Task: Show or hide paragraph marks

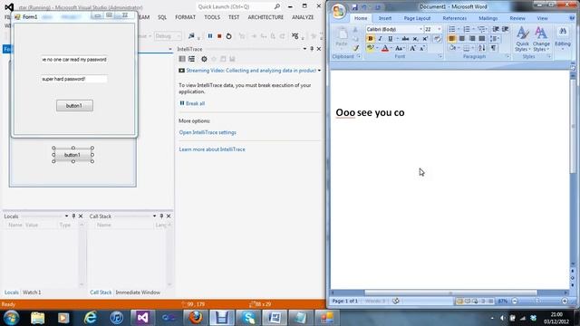Action: click(x=493, y=48)
